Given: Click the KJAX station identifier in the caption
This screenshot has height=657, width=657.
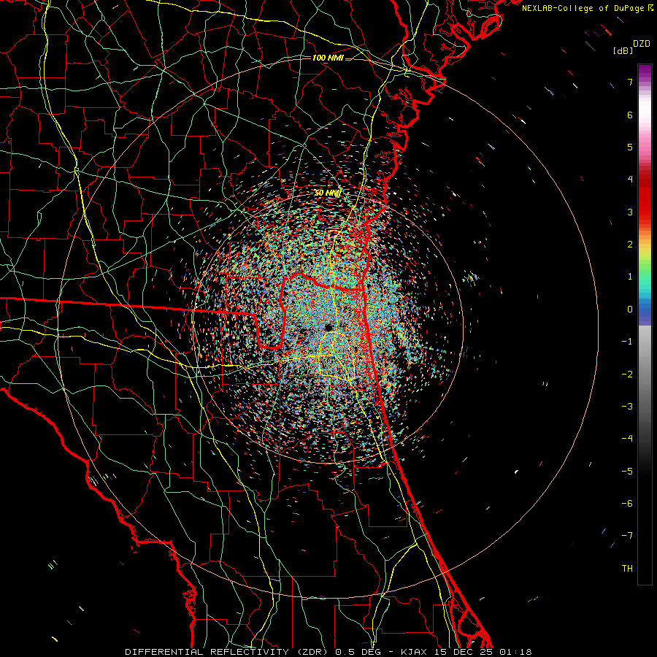Looking at the screenshot, I should (412, 652).
